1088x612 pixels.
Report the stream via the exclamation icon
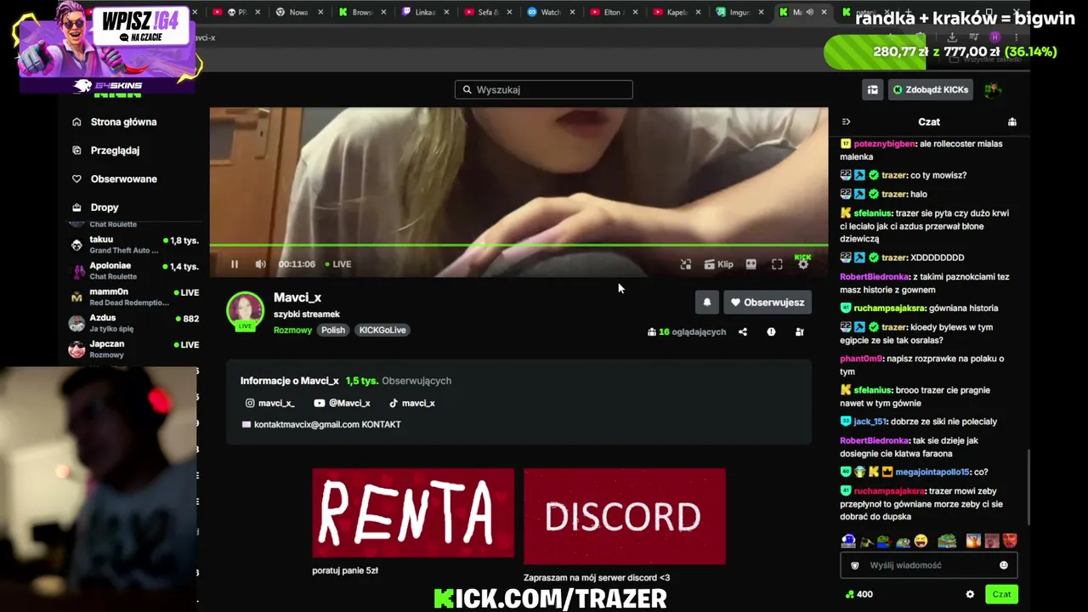(x=771, y=331)
